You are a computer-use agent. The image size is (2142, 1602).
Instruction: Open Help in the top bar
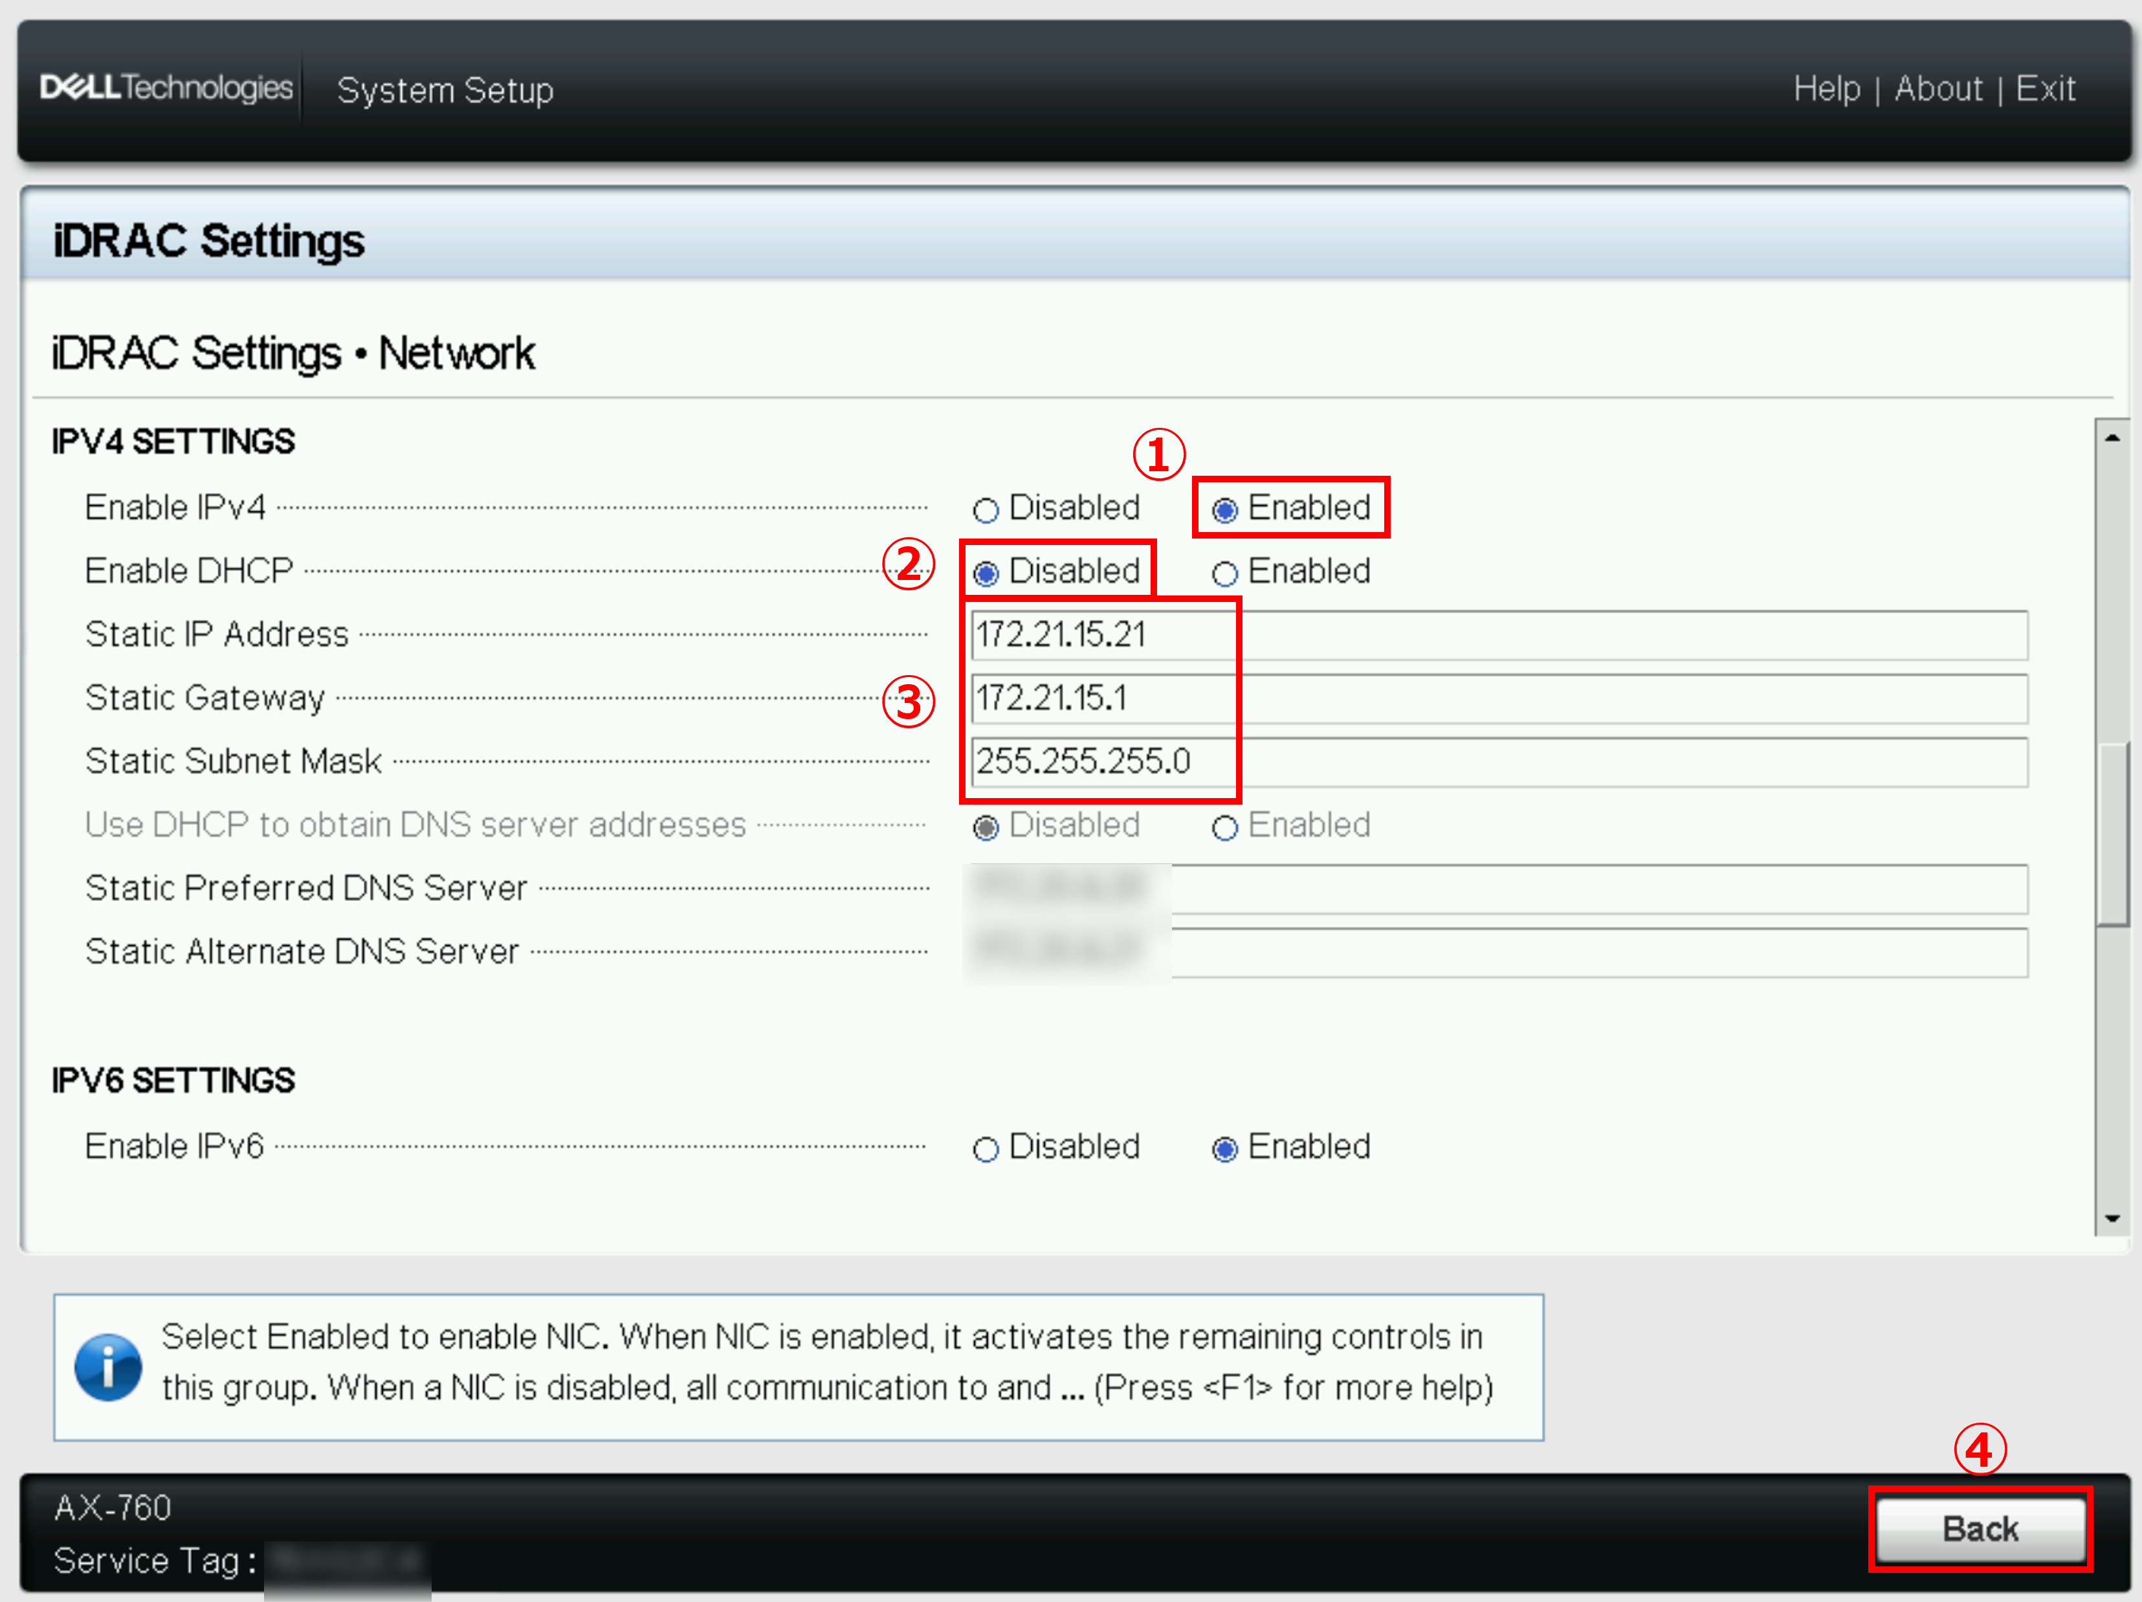pos(1826,89)
